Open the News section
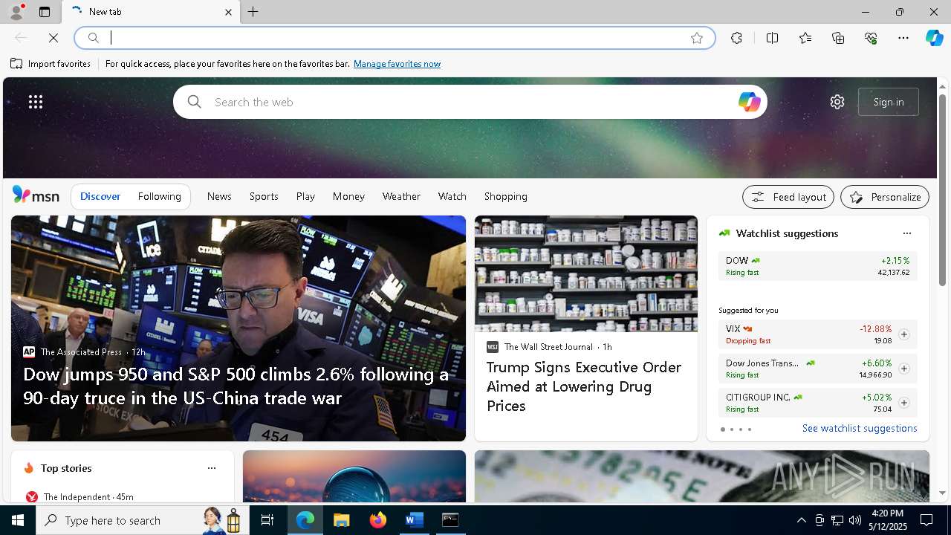The image size is (951, 535). (x=219, y=196)
